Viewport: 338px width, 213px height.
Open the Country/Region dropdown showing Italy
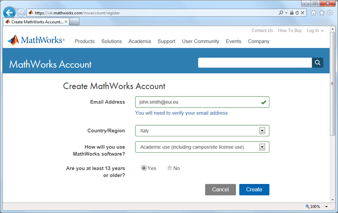[262, 131]
